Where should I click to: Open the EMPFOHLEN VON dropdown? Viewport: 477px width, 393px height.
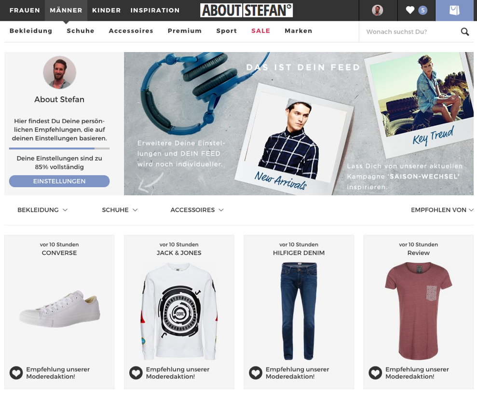coord(442,210)
